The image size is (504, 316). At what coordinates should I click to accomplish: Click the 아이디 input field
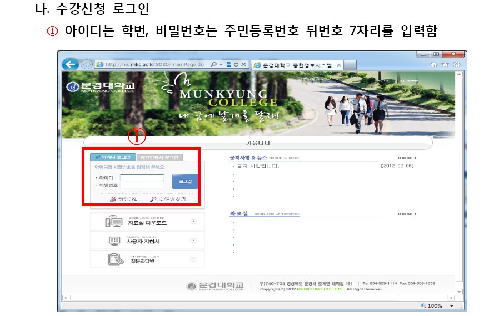142,177
